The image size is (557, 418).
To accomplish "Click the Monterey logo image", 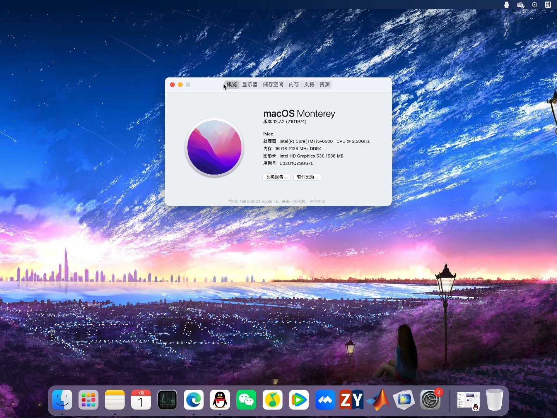I will coord(214,147).
